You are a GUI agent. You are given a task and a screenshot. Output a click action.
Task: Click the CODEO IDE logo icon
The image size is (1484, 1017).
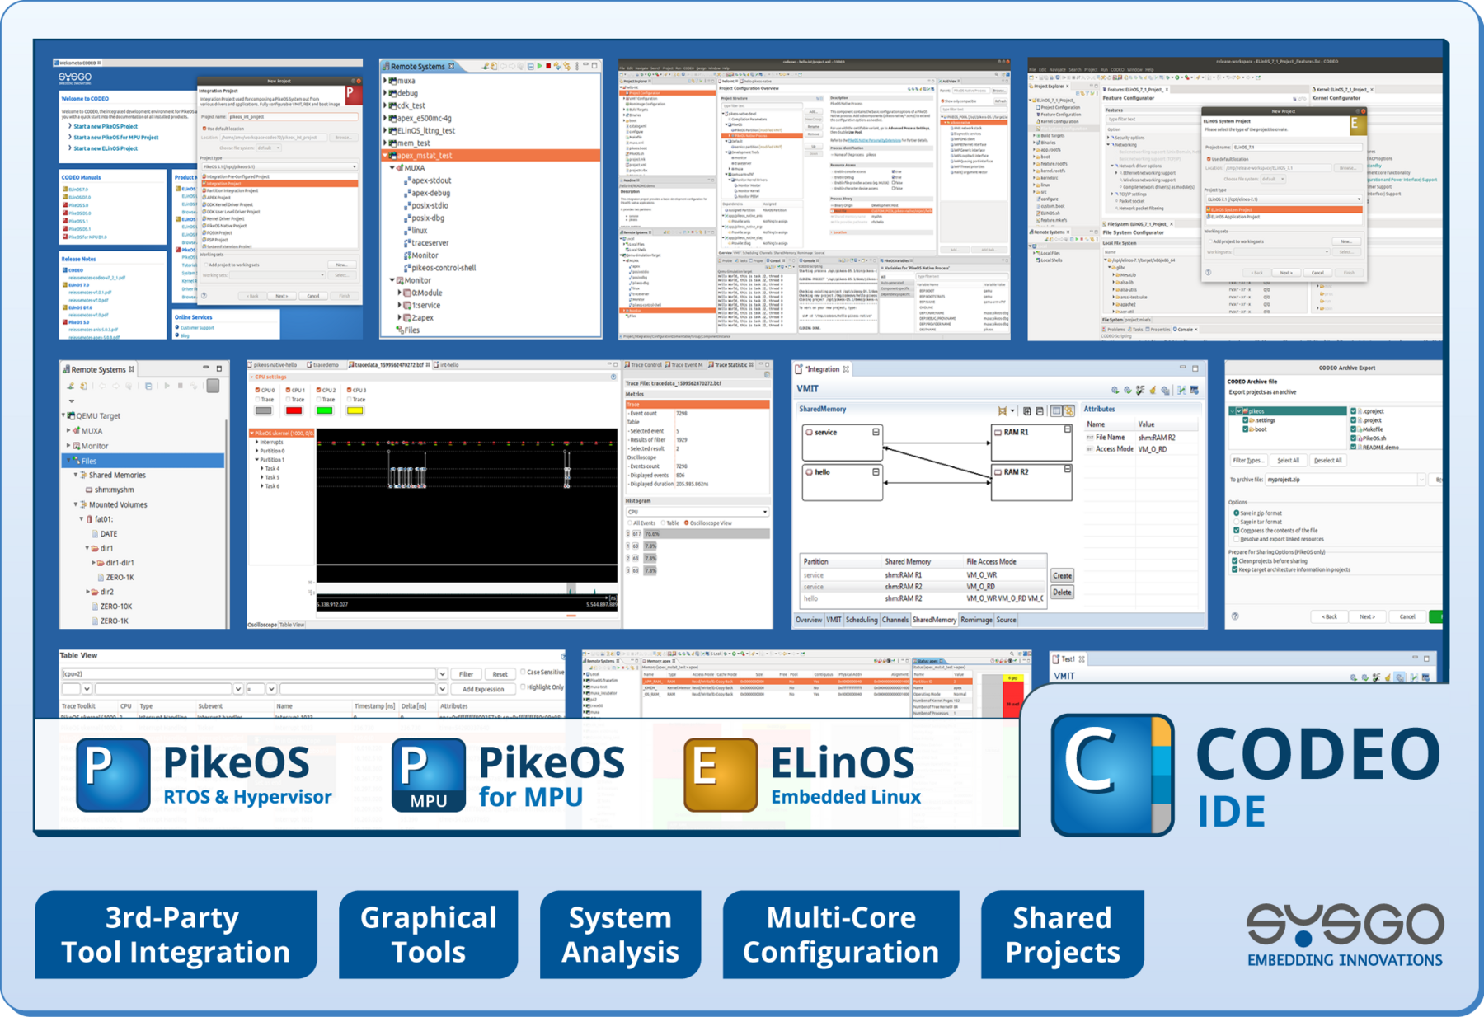point(1112,774)
